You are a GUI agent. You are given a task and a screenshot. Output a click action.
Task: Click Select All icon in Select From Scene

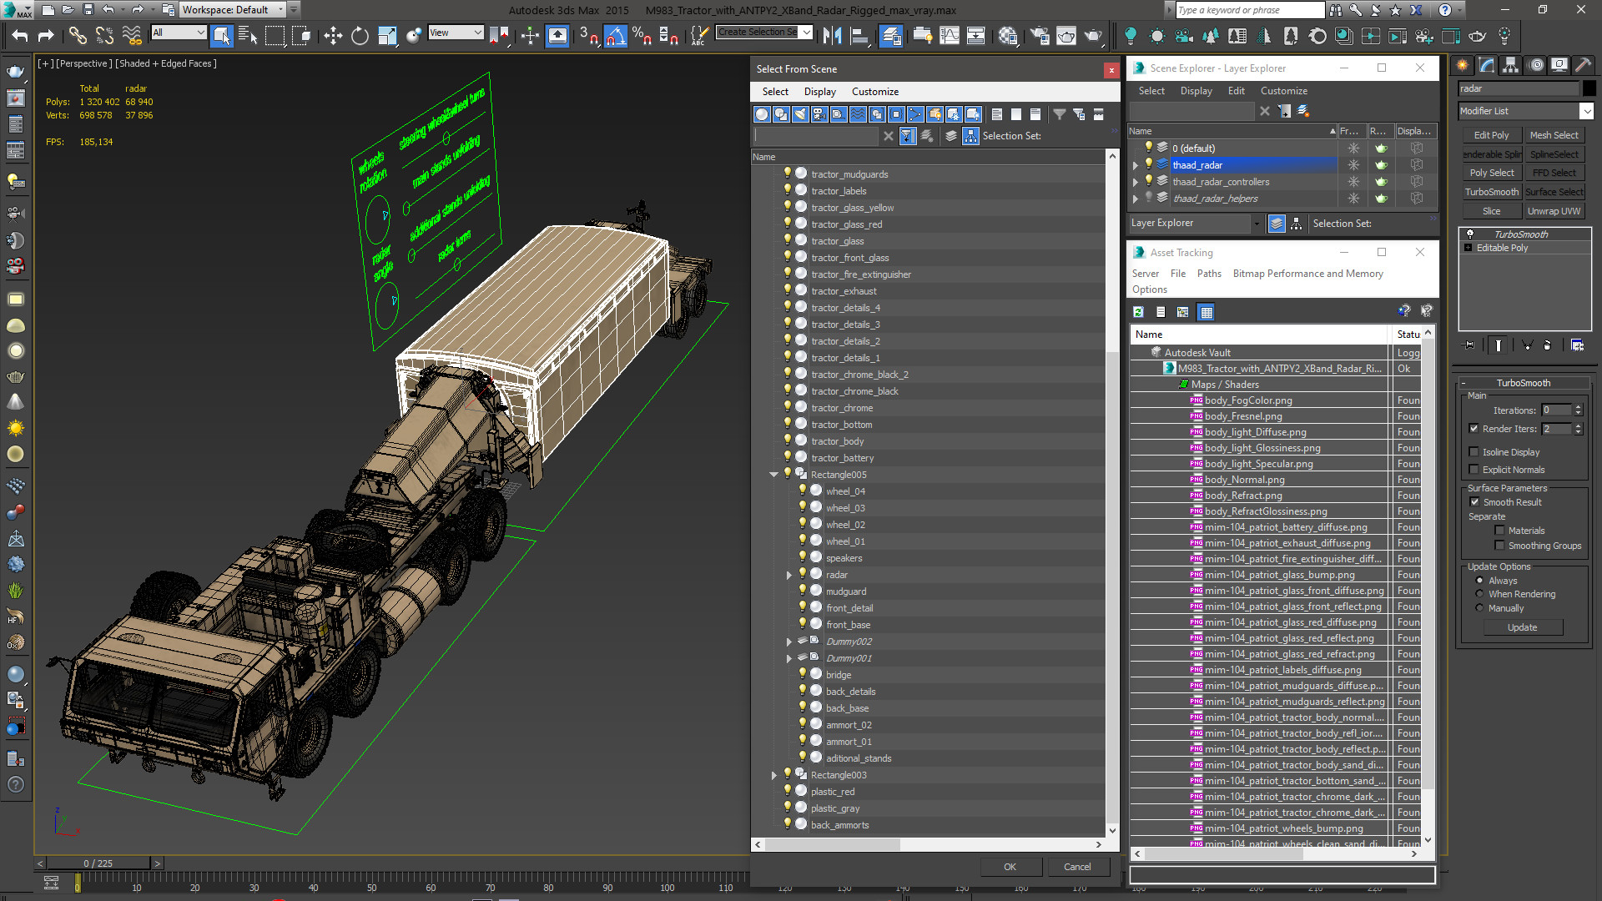click(x=997, y=114)
